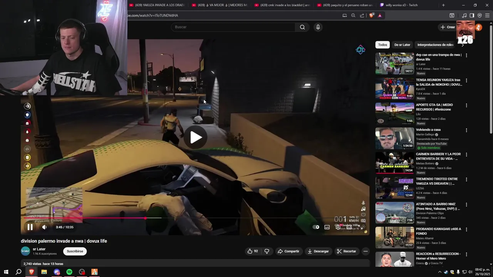The height and width of the screenshot is (277, 493).
Task: Show more filter chips with the arrow
Action: 463,45
